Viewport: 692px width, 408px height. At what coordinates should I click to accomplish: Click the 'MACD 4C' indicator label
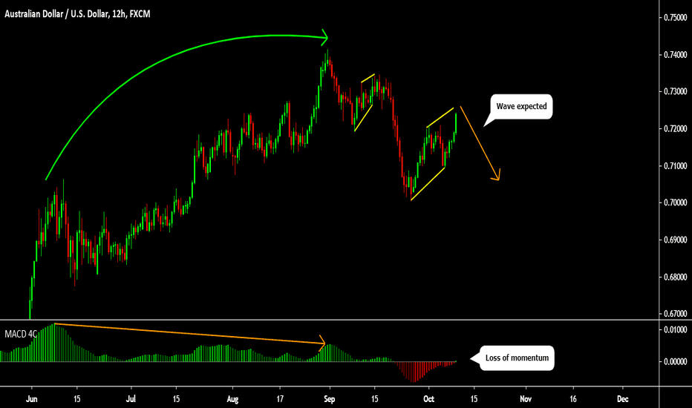pyautogui.click(x=20, y=335)
